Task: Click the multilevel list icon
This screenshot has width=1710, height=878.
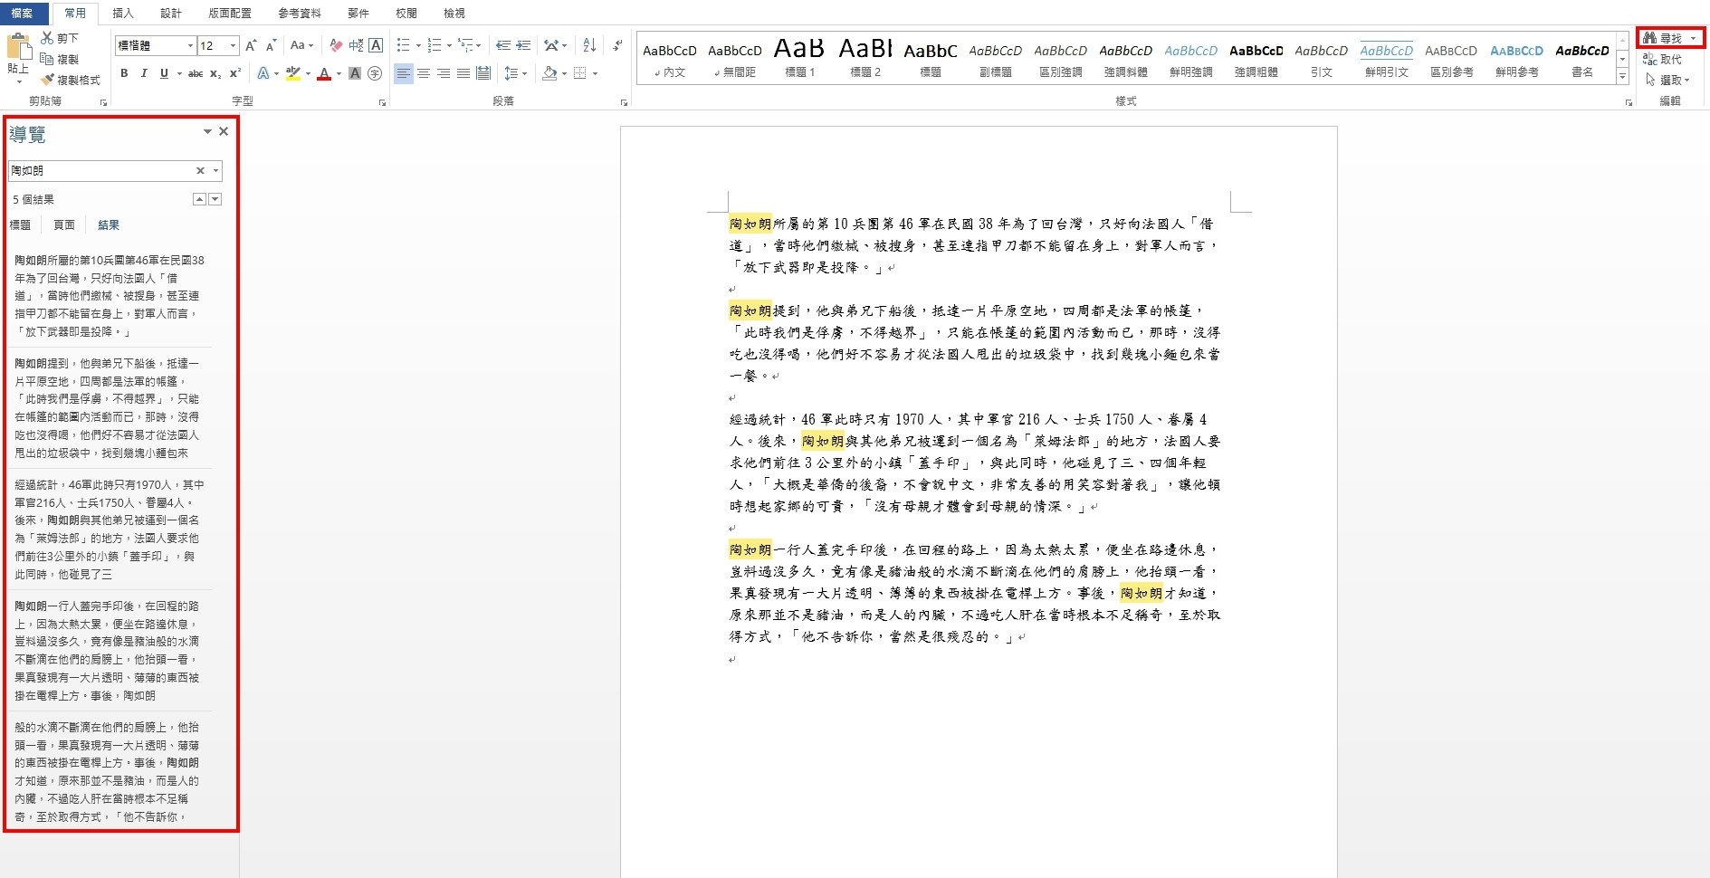Action: click(465, 45)
